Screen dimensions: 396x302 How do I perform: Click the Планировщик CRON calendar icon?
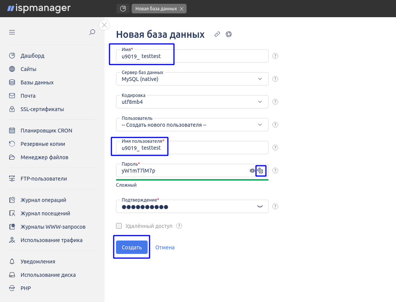(12, 131)
